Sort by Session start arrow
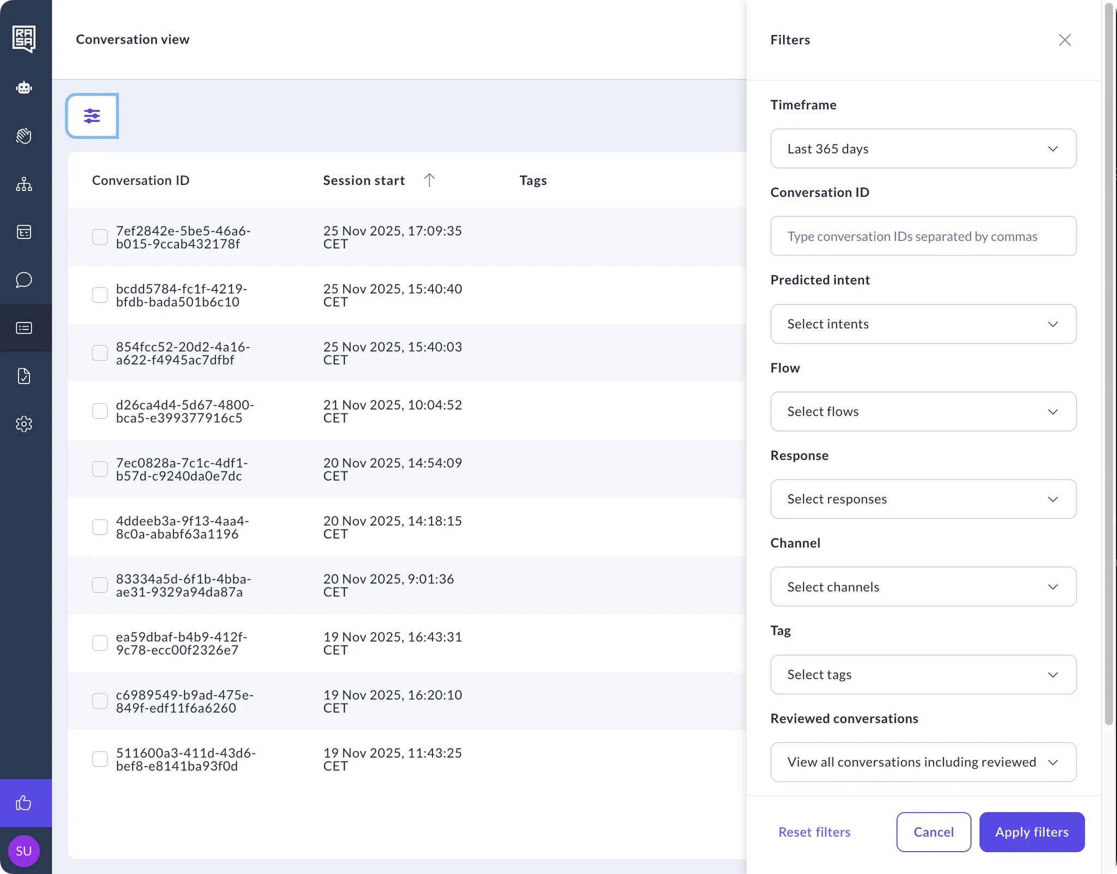 click(429, 180)
